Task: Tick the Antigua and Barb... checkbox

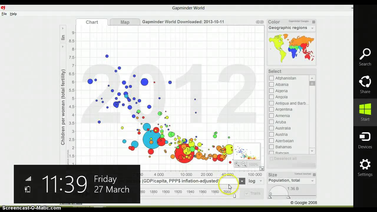Action: click(x=271, y=103)
